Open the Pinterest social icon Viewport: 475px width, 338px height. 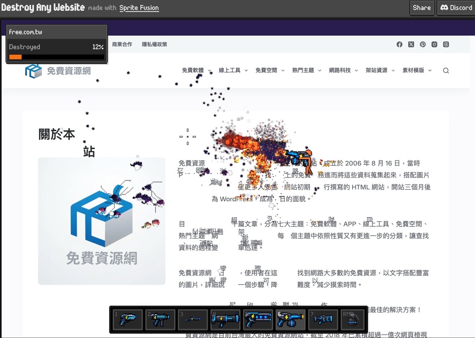423,44
